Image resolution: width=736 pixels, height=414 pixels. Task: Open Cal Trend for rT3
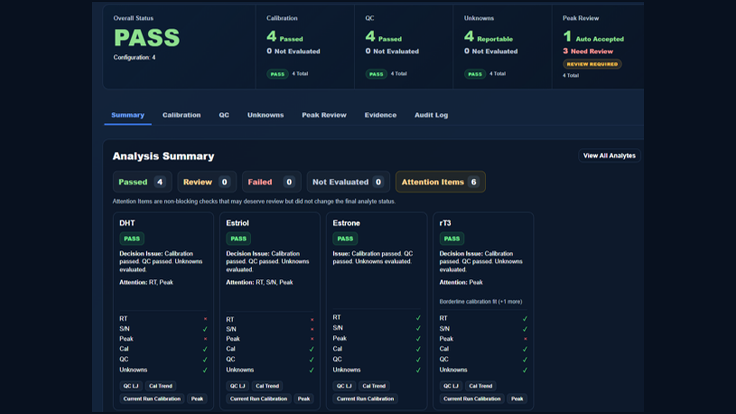tap(481, 386)
